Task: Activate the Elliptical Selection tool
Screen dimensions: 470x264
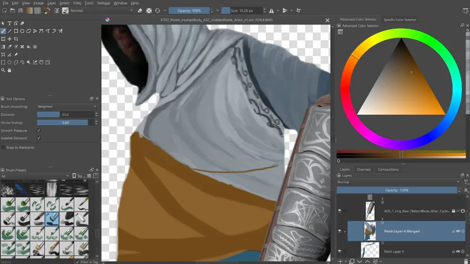Action: (x=9, y=62)
